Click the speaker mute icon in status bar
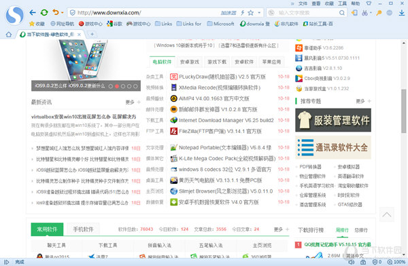The image size is (408, 266). 352,262
